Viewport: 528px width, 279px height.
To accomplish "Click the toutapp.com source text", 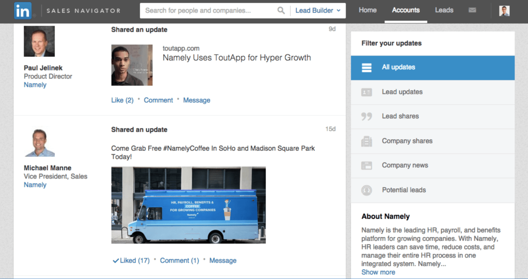I will [181, 49].
